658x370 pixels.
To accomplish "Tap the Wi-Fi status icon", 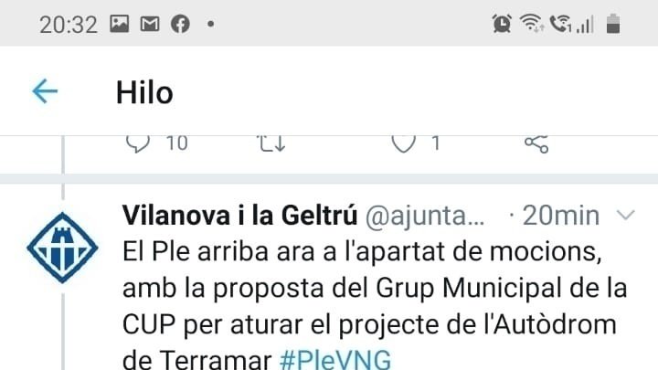I will (532, 23).
